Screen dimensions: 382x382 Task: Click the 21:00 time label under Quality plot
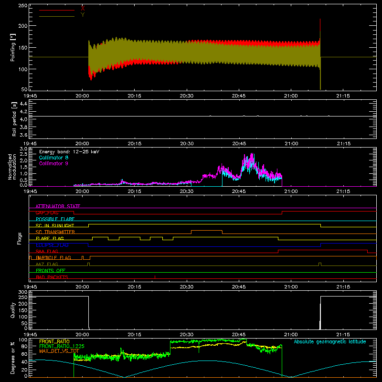point(291,335)
